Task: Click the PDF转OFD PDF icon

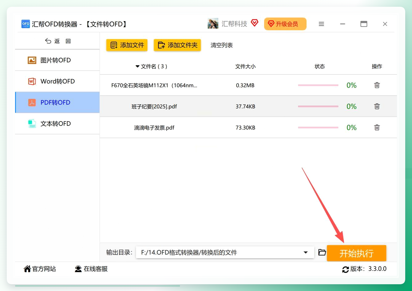Action: [x=32, y=102]
